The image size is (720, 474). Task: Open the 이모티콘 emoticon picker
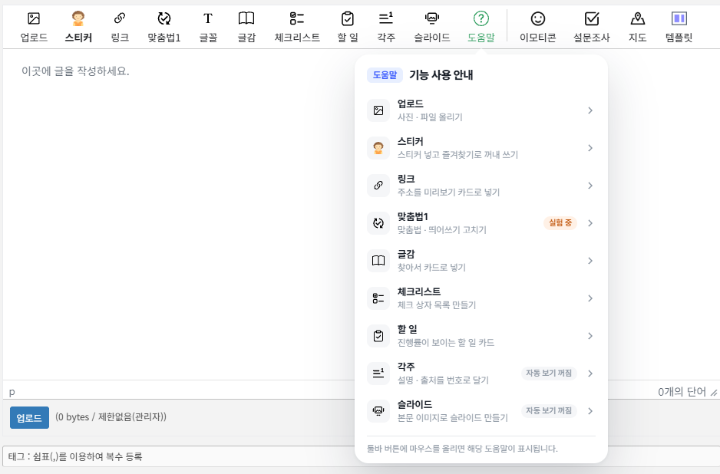(x=538, y=27)
